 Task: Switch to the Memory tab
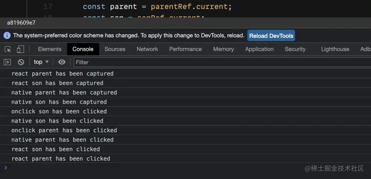tap(223, 49)
